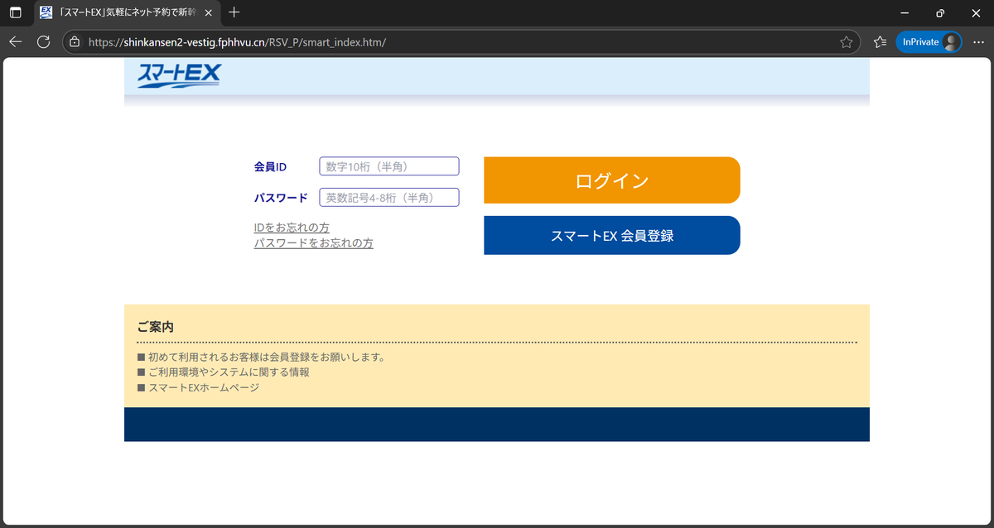
Task: Add page to favorites star icon
Action: click(846, 41)
